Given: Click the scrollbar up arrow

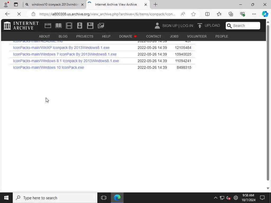Looking at the screenshot, I should (268, 22).
